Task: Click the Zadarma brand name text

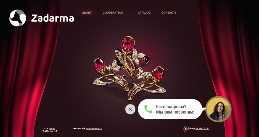Action: tap(52, 18)
